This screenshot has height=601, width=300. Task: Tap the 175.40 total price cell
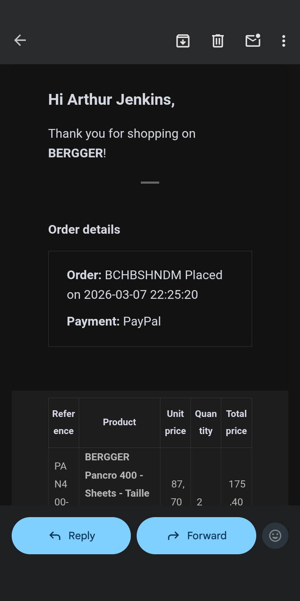(237, 492)
